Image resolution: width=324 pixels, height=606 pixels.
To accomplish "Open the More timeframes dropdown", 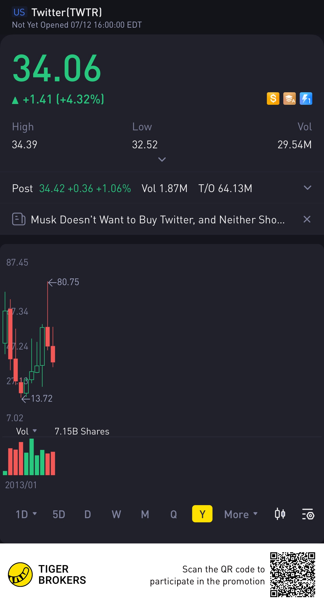I will (241, 514).
